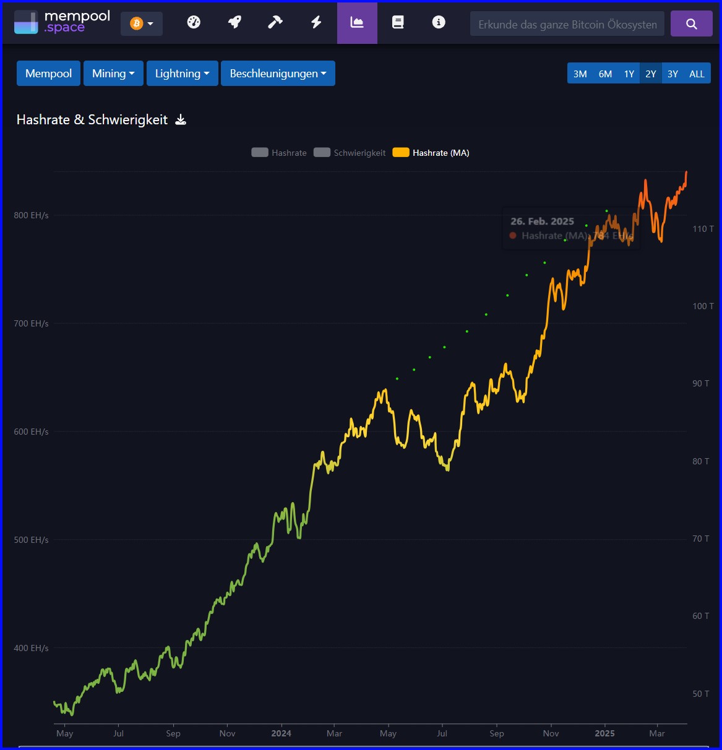This screenshot has height=750, width=722.
Task: Expand the Mining dropdown
Action: tap(113, 73)
